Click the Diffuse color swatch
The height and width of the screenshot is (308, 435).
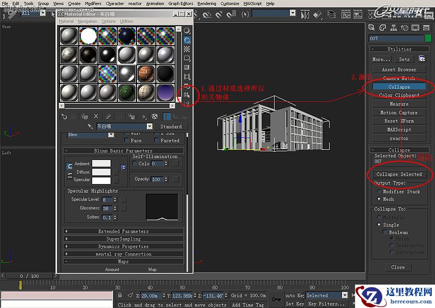pyautogui.click(x=101, y=172)
